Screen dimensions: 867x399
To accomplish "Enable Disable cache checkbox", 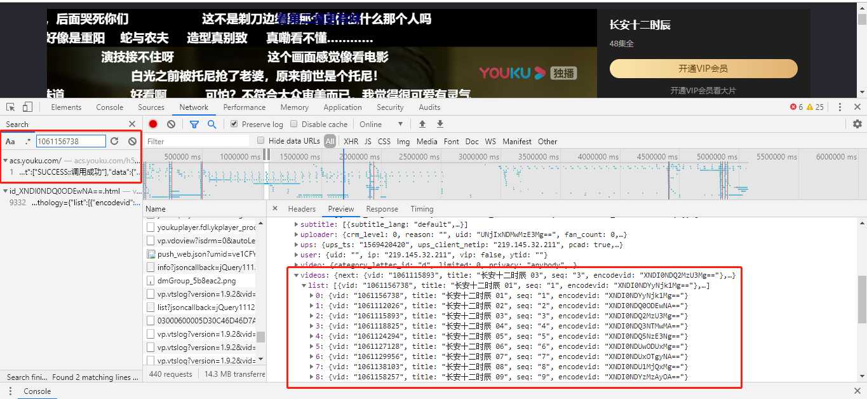I will point(294,124).
